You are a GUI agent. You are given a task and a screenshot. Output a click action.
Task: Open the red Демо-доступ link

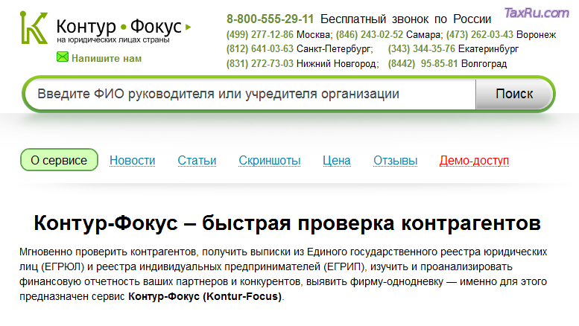pyautogui.click(x=474, y=161)
